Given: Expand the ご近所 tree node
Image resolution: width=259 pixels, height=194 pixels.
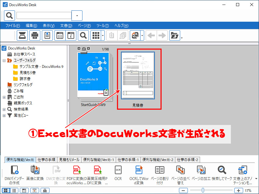Looking at the screenshot, I should 4,97.
